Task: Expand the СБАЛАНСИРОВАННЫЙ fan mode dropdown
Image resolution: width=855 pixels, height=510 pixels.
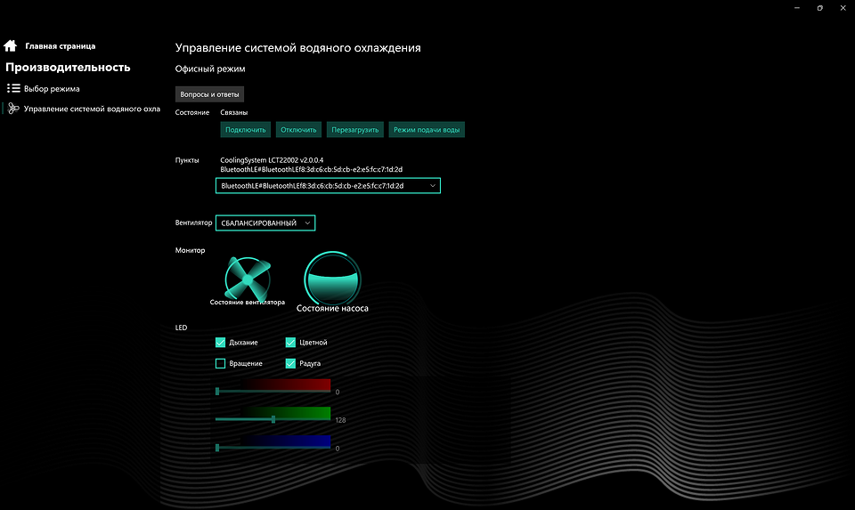Action: [x=265, y=223]
